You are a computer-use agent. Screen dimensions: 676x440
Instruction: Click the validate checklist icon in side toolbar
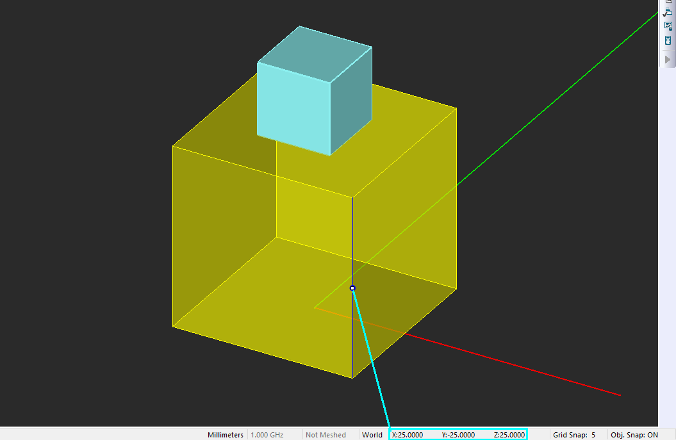click(668, 13)
